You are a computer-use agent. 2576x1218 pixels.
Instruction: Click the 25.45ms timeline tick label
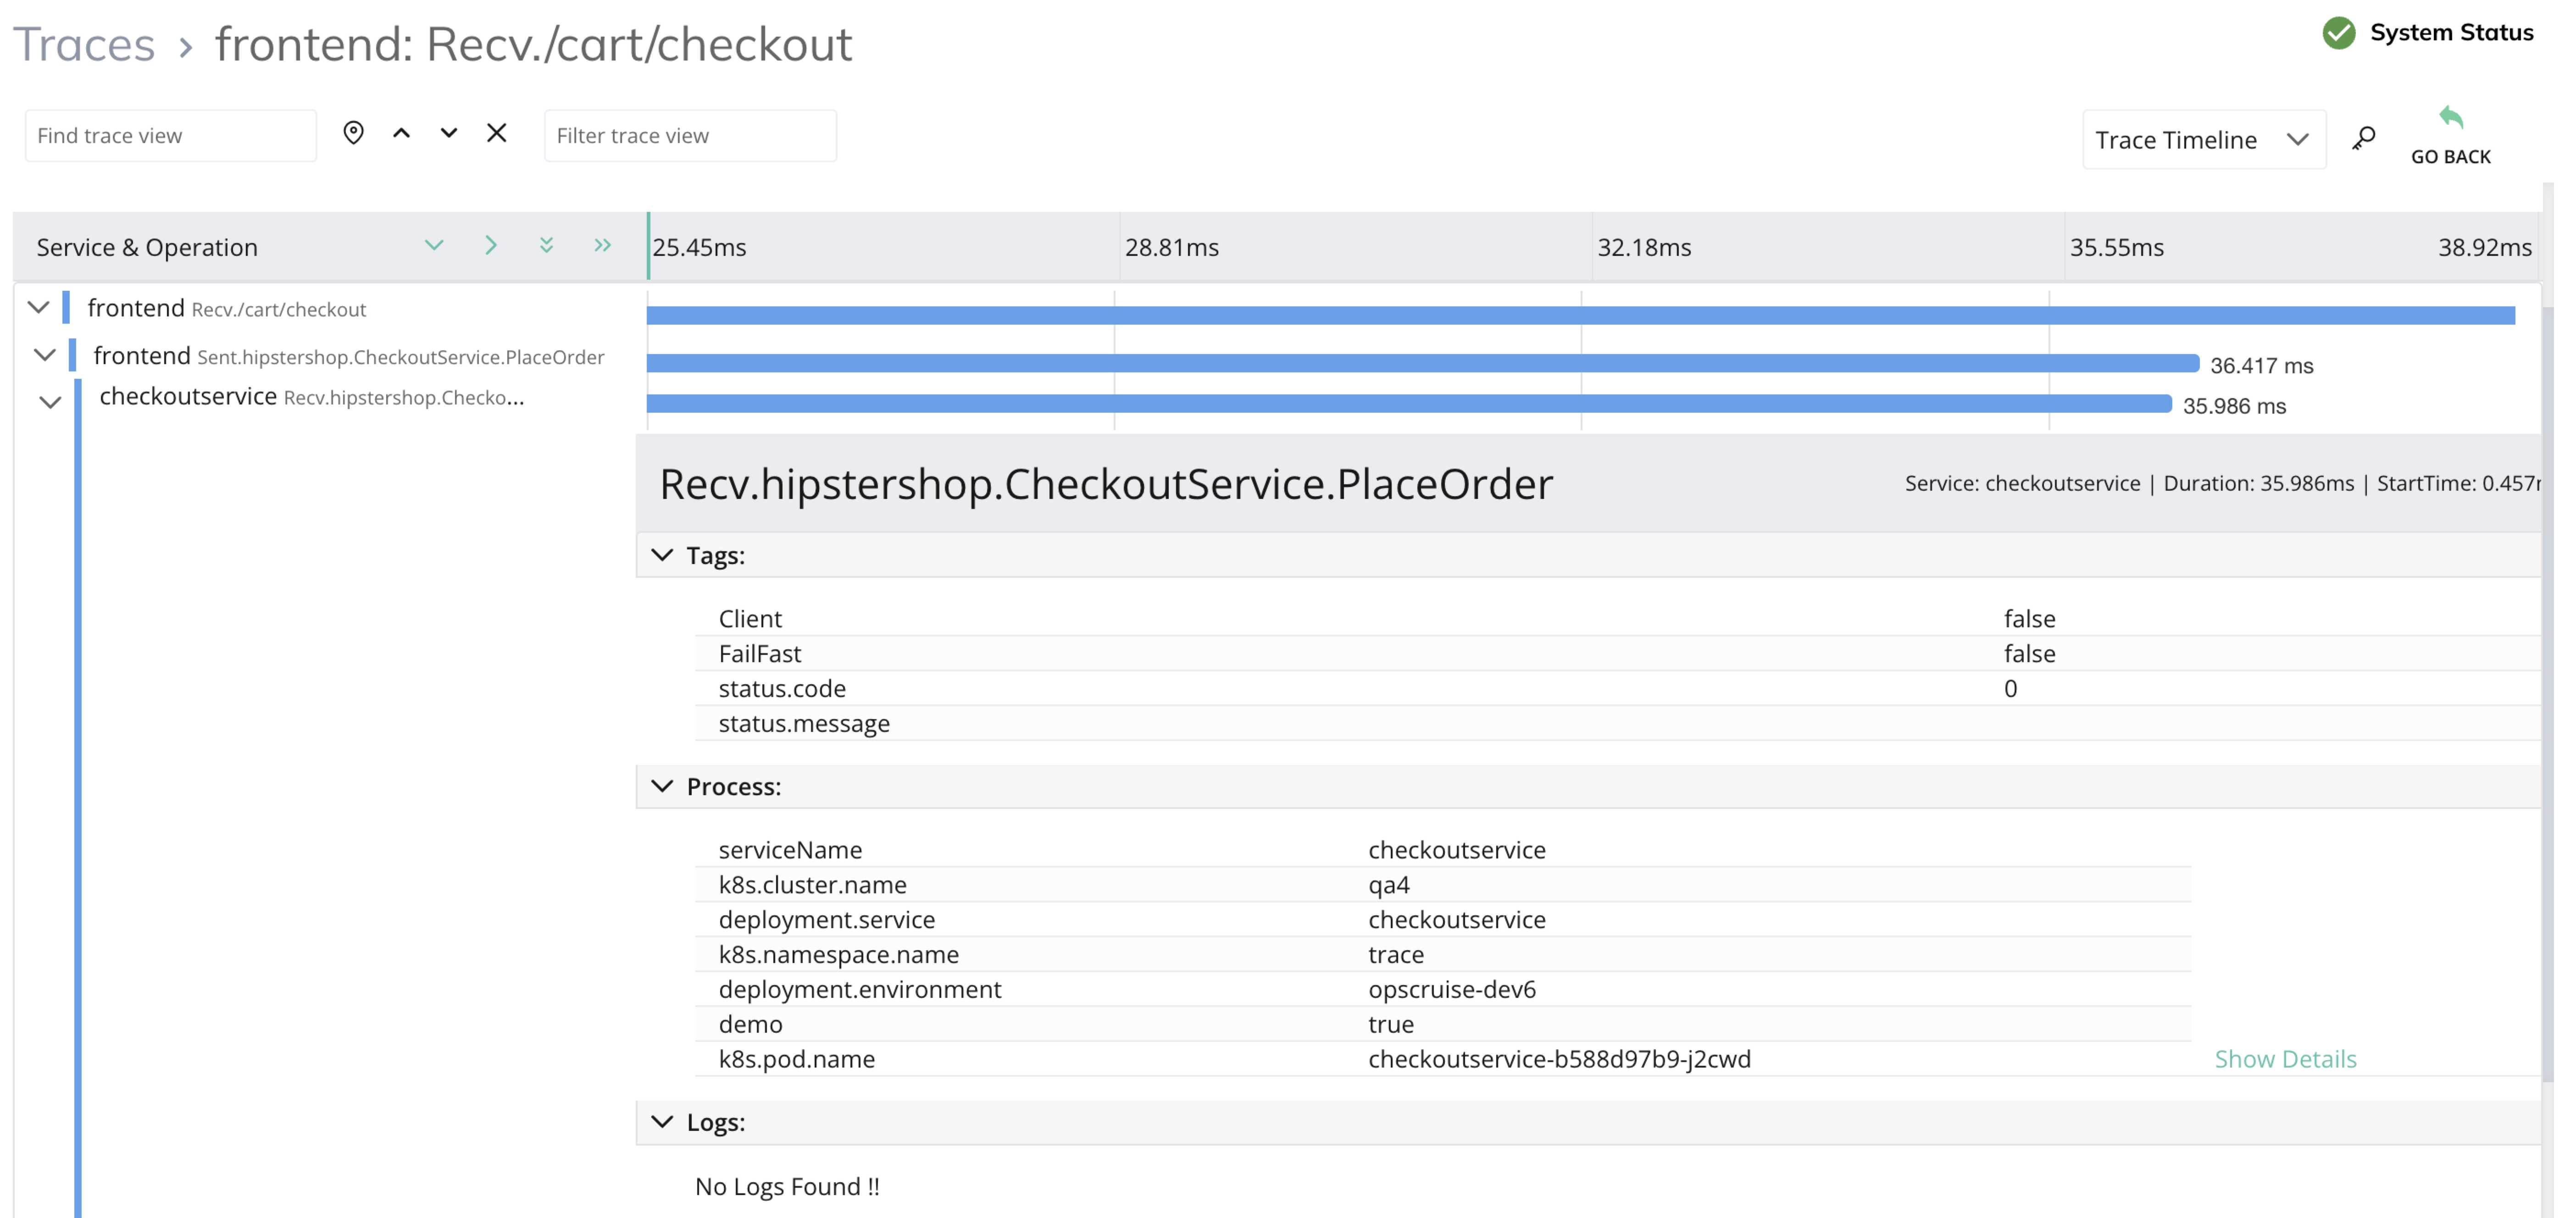coord(699,247)
